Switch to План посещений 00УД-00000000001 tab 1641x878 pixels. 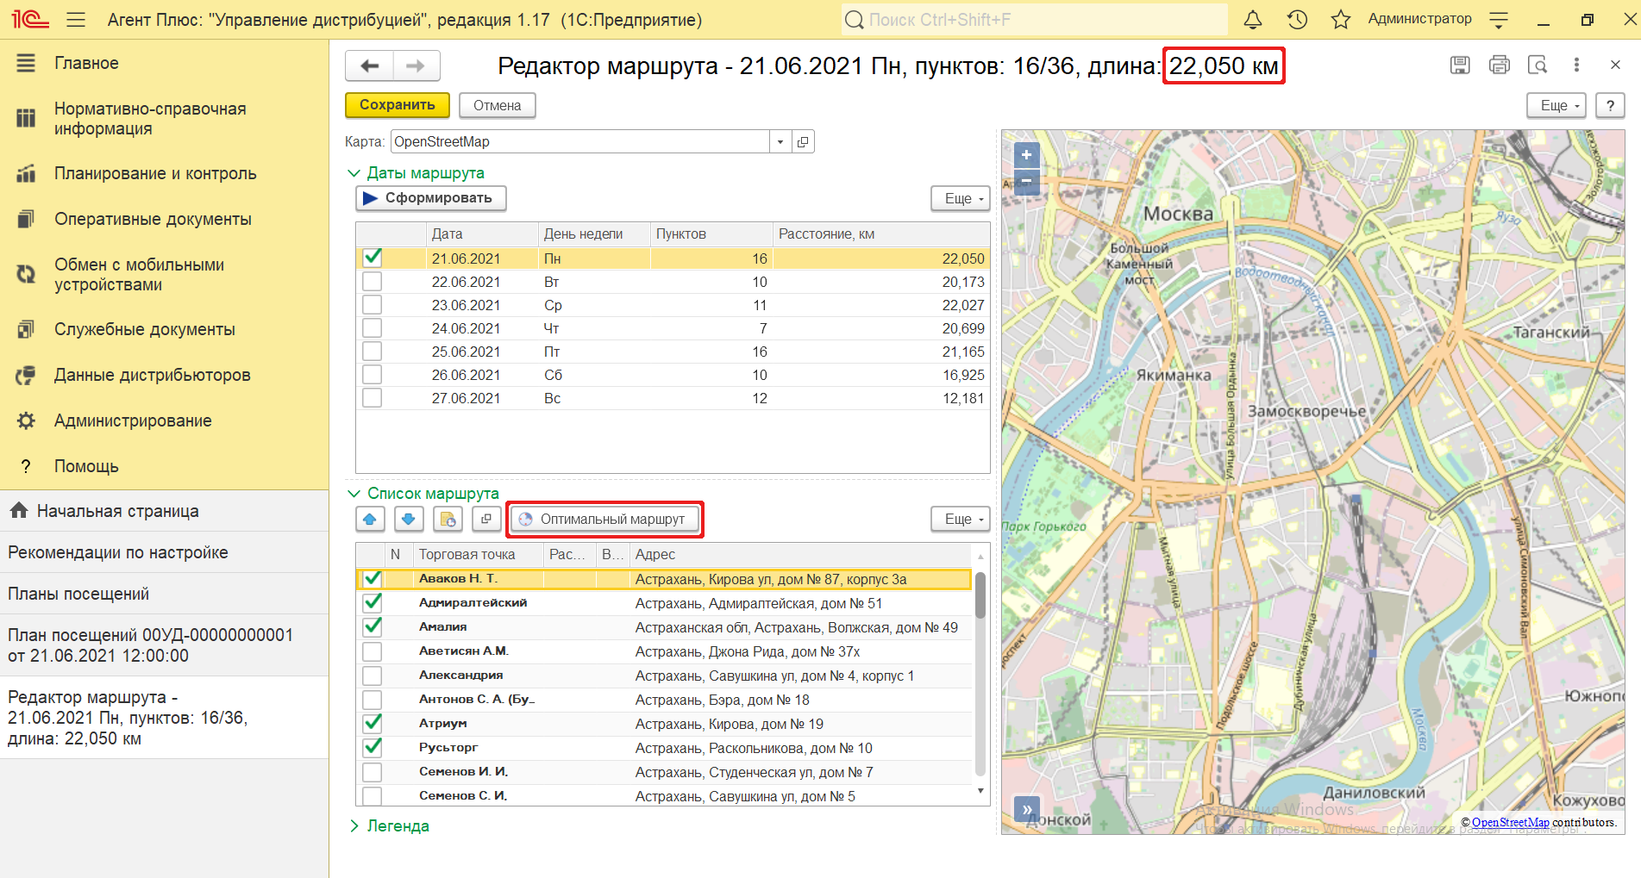[x=164, y=645]
